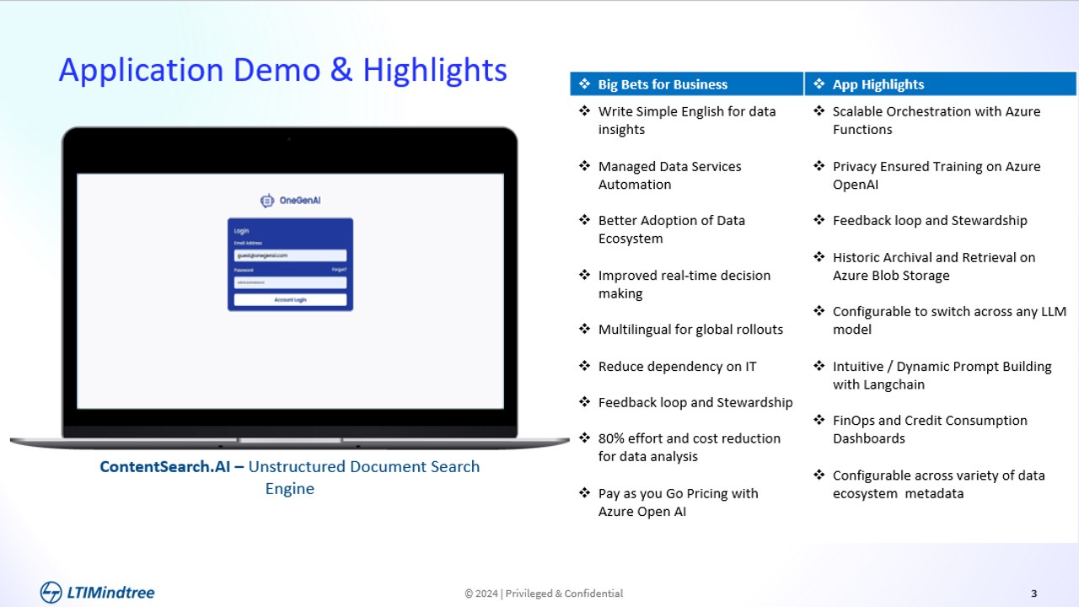Viewport: 1079px width, 607px height.
Task: Click the Application Demo & Highlights title
Action: tap(283, 70)
